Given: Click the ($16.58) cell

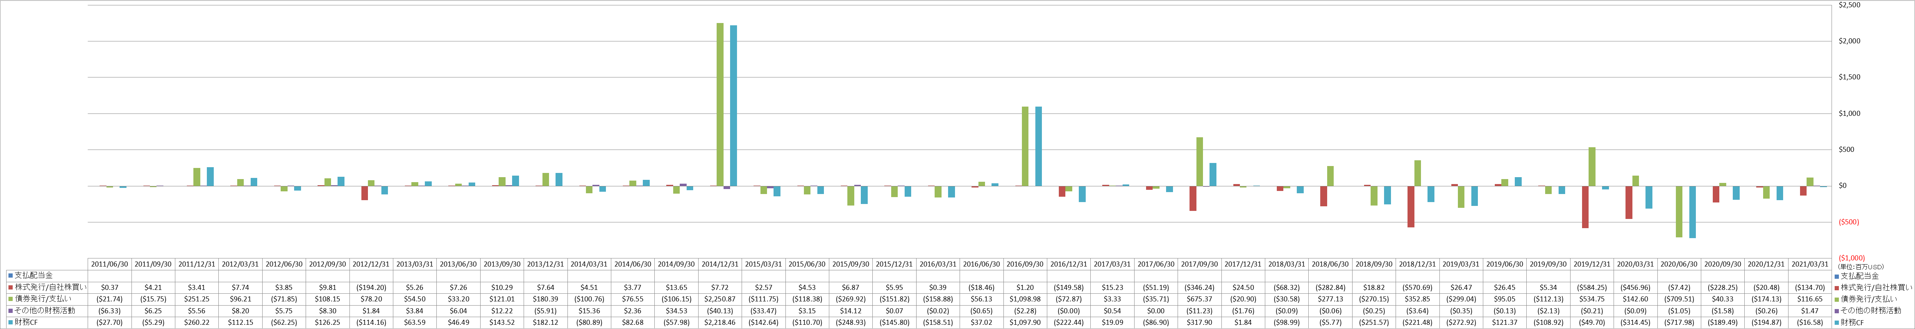Looking at the screenshot, I should (x=1809, y=322).
